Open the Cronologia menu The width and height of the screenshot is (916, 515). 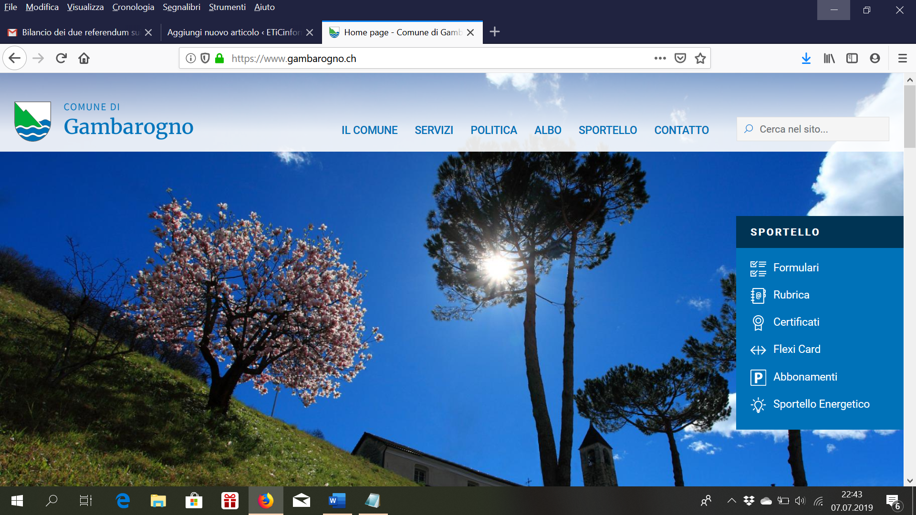(133, 7)
